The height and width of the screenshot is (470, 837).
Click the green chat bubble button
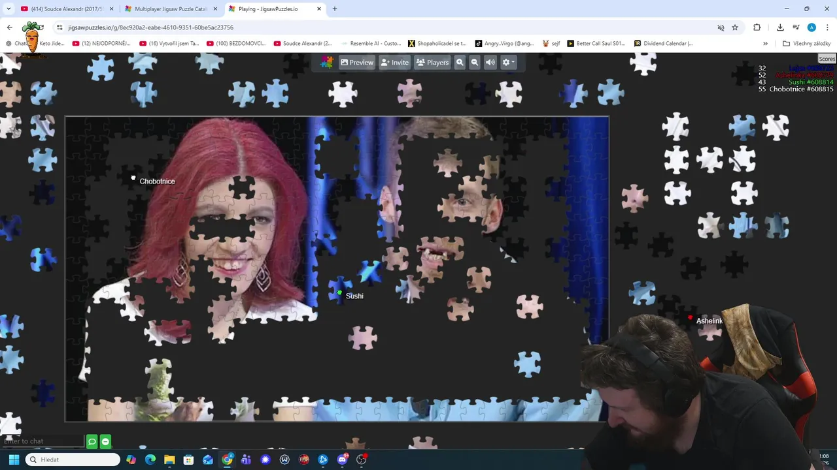coord(92,442)
